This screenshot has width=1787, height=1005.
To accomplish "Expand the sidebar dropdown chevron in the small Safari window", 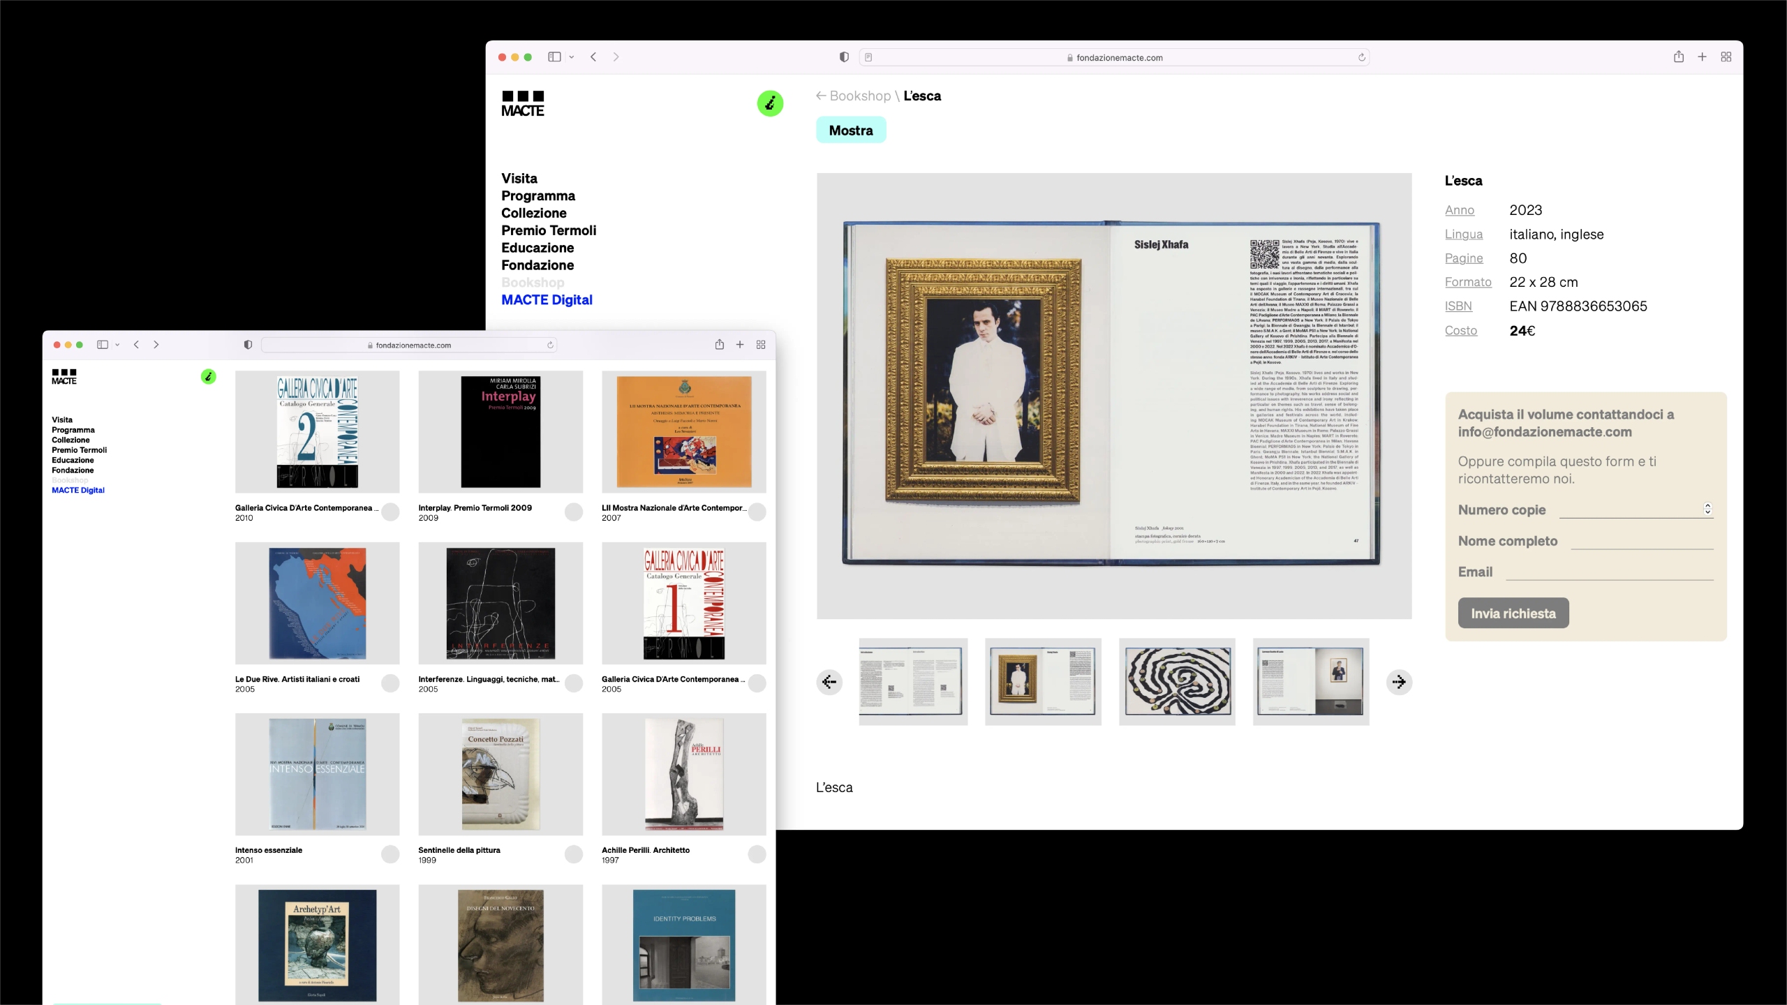I will [117, 345].
